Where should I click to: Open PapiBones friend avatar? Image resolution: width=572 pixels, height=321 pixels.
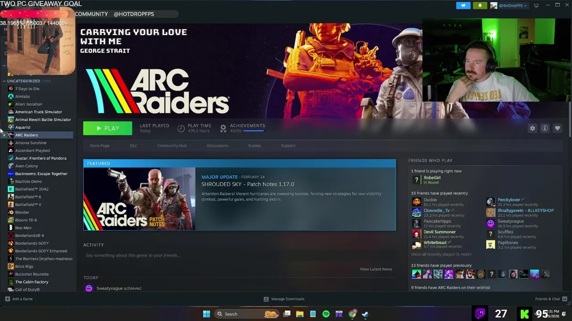pos(491,245)
